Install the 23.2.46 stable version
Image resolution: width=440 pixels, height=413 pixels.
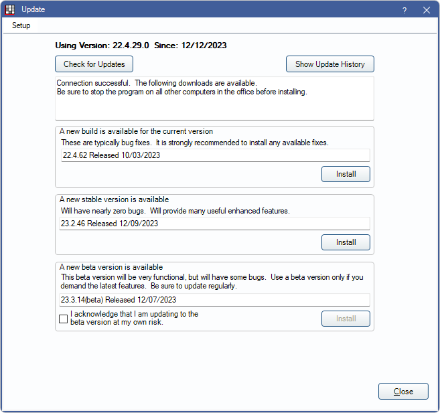tap(346, 242)
